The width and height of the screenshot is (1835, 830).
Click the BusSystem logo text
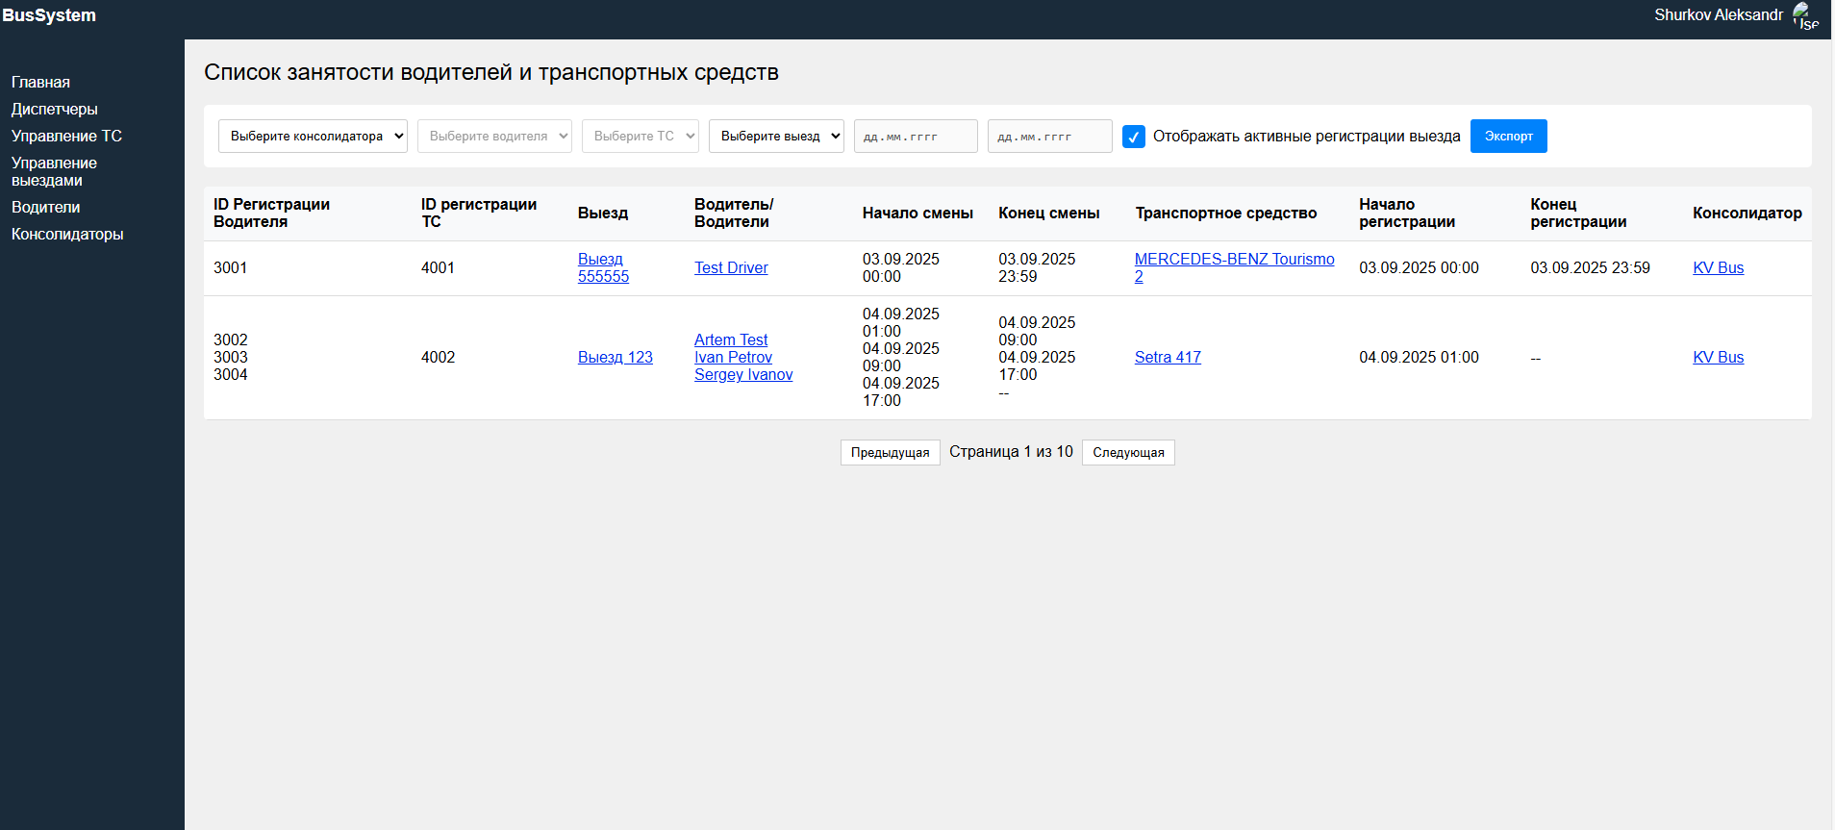pos(49,15)
